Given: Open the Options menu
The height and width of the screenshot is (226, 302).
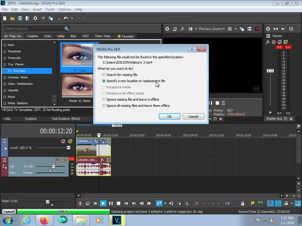Looking at the screenshot, I should (65, 9).
